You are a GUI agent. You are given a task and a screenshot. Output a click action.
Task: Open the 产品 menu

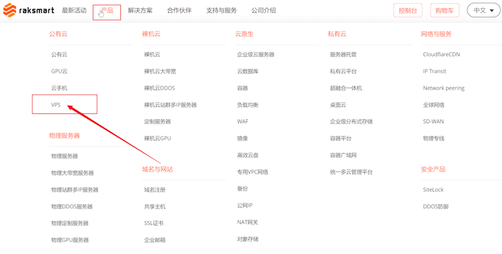point(107,10)
